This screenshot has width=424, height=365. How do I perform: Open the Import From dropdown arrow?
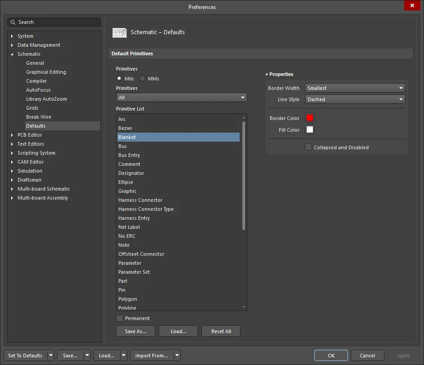[x=177, y=356]
